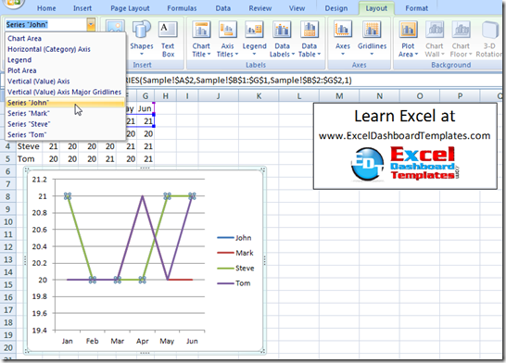Open the Chart Title options
The height and width of the screenshot is (363, 506).
(201, 39)
